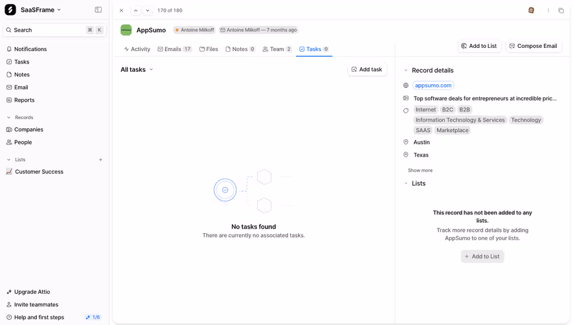
Task: Click the Search field
Action: pos(54,30)
